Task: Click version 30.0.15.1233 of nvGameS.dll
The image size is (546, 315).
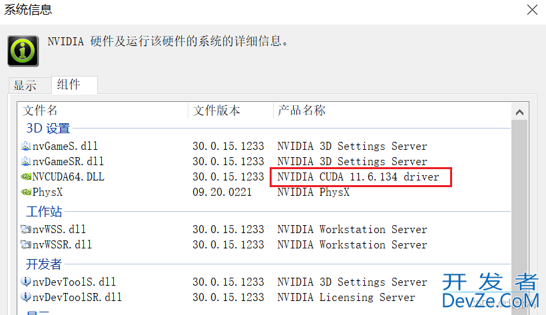Action: pos(228,146)
